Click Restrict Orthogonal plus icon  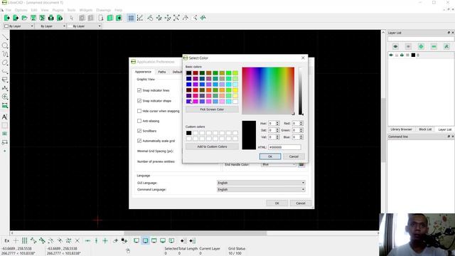[x=105, y=240]
